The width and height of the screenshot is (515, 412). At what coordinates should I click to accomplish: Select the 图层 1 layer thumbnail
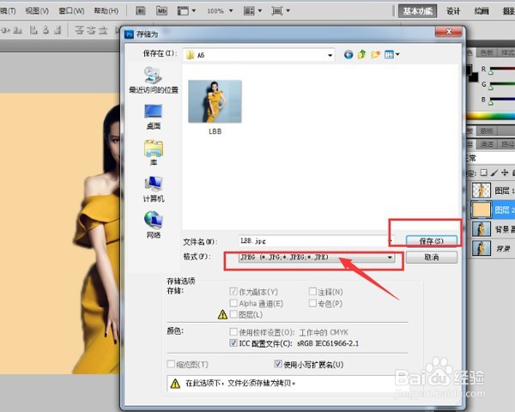[482, 191]
